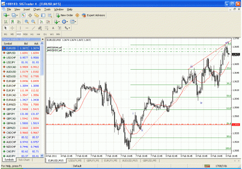Select the GBPUSD row in Market Watch

(21, 53)
